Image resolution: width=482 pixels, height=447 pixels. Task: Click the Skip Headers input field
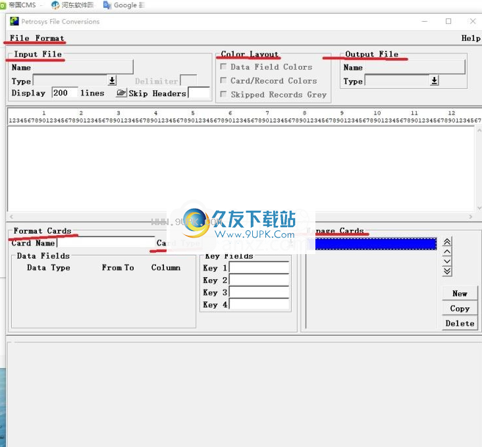pyautogui.click(x=199, y=93)
